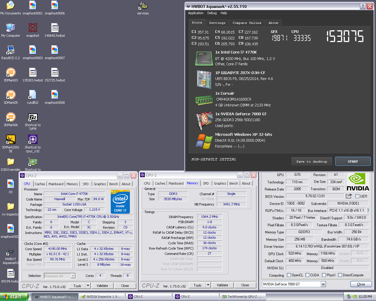Expand Tools dropdown arrow in CPU-Z CPU window
Viewport: 376px width, 301px height.
click(x=88, y=286)
